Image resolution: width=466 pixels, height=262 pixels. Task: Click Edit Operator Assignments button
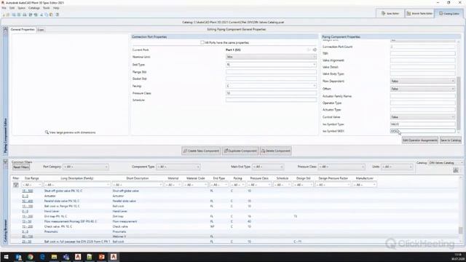pyautogui.click(x=419, y=140)
